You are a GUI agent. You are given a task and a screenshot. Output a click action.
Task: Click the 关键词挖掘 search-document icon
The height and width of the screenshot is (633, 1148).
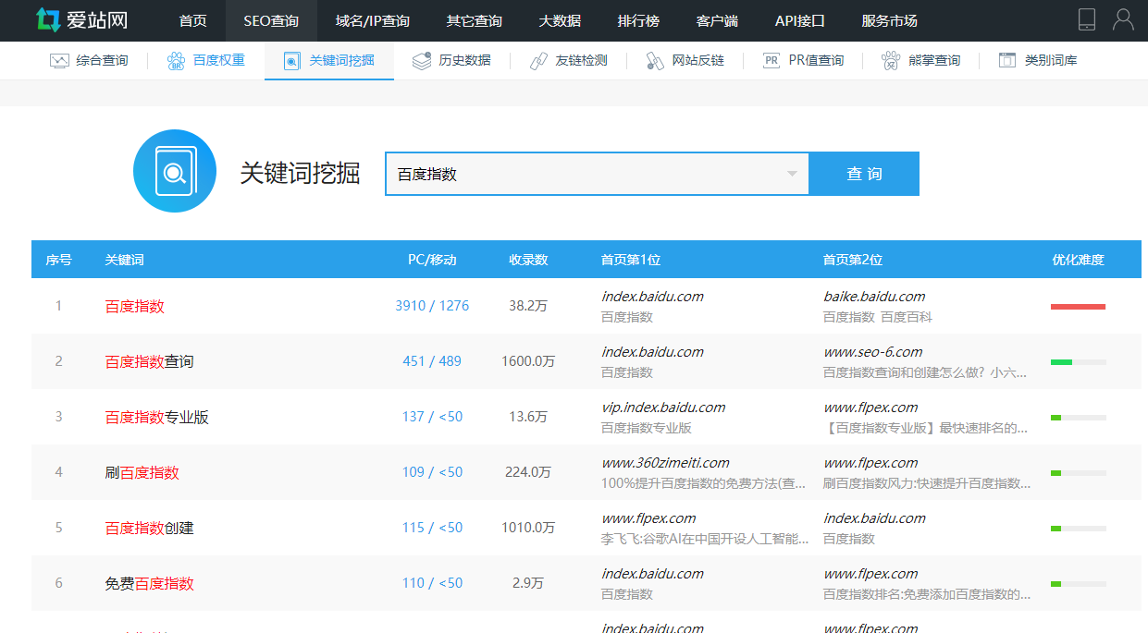coord(292,61)
